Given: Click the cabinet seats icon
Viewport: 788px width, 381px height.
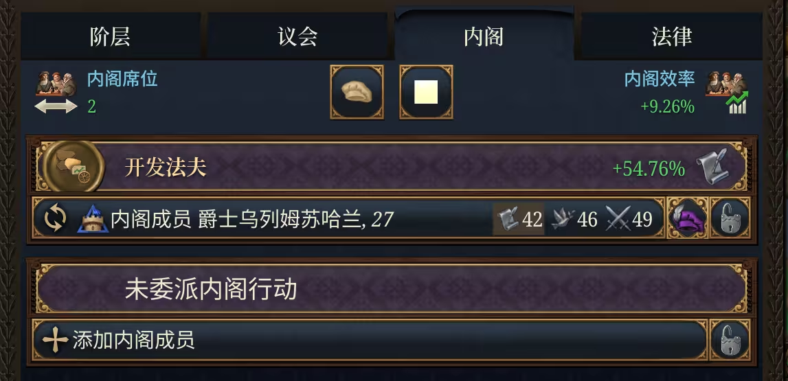Looking at the screenshot, I should tap(56, 91).
